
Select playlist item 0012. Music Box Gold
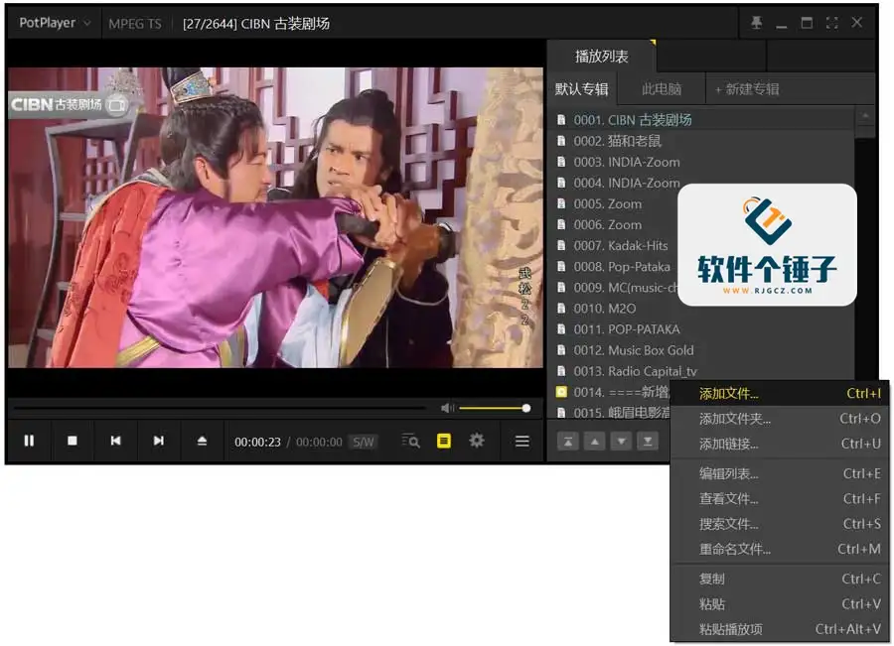[x=701, y=350]
